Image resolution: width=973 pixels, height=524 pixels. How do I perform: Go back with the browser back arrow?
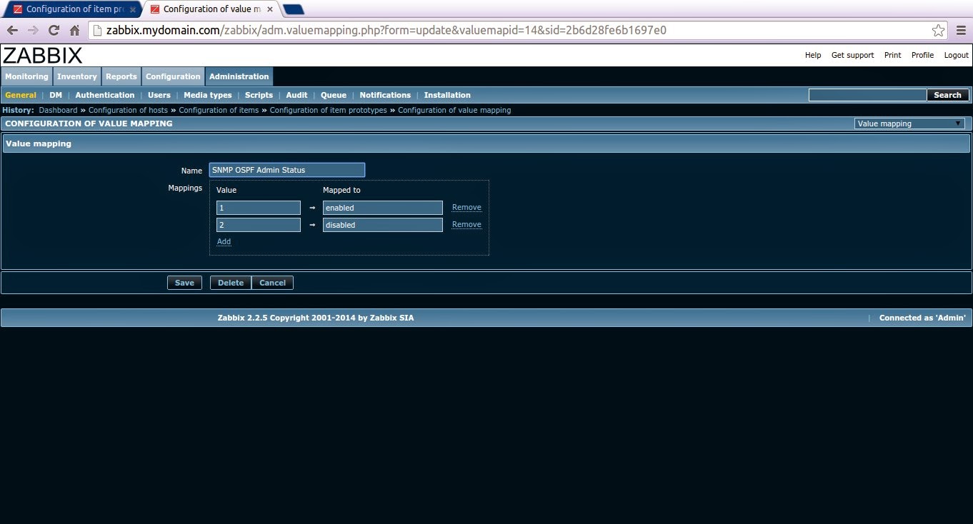pyautogui.click(x=12, y=31)
